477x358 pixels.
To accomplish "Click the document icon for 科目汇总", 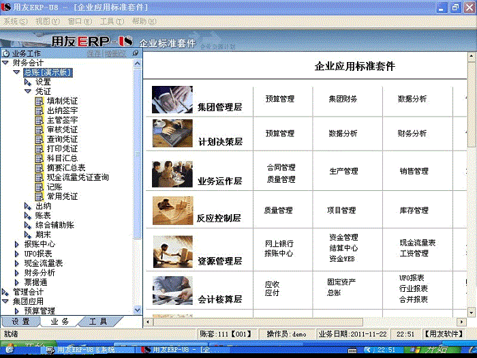I will pos(40,158).
